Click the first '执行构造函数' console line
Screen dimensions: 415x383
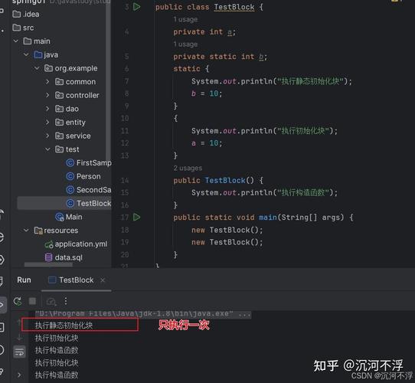pos(57,350)
